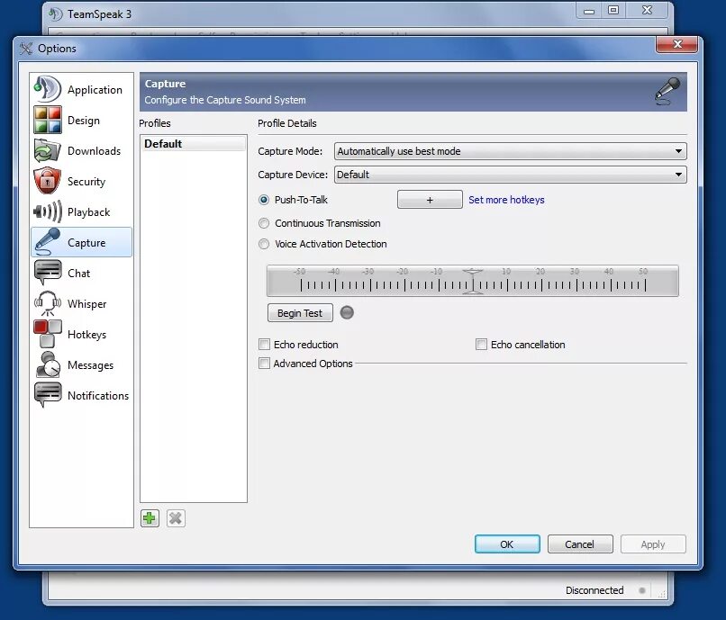The height and width of the screenshot is (620, 726).
Task: Select the Whisper headset icon
Action: pyautogui.click(x=47, y=303)
